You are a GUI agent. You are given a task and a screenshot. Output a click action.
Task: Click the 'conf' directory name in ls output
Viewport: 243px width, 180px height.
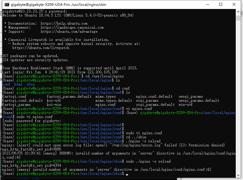(x=6, y=84)
